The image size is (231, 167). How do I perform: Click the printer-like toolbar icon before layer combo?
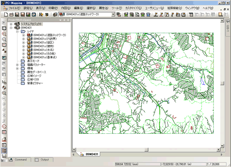(x=55, y=14)
